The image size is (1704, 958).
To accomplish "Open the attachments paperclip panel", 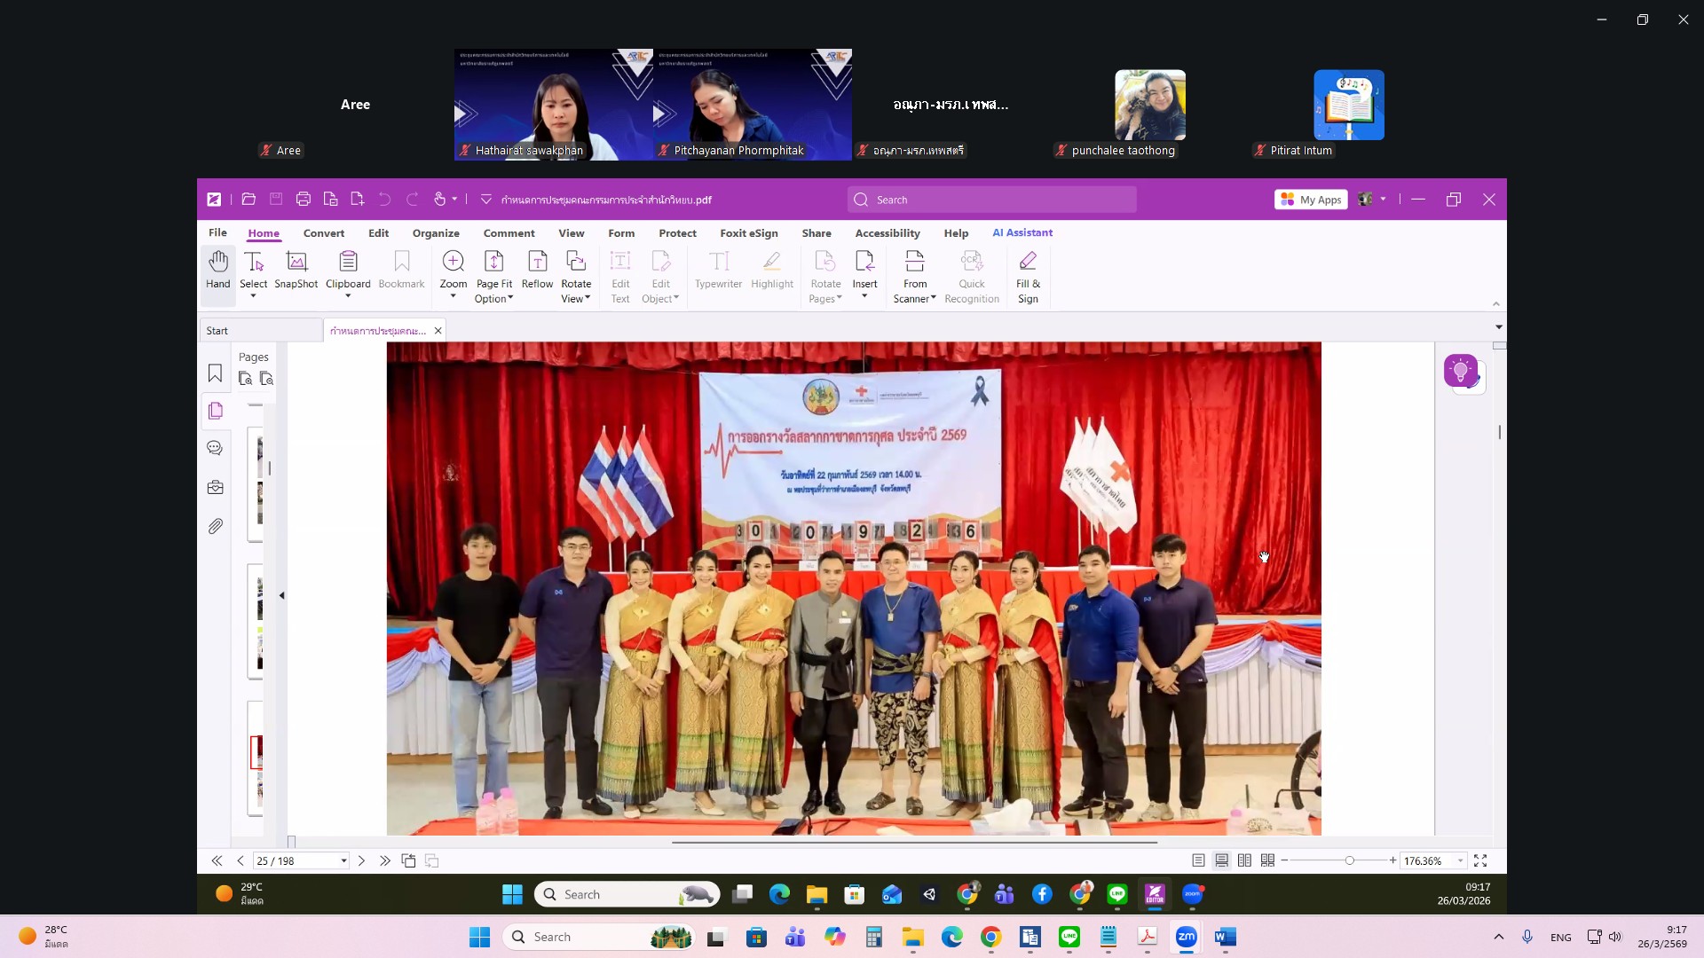I will coord(215,527).
